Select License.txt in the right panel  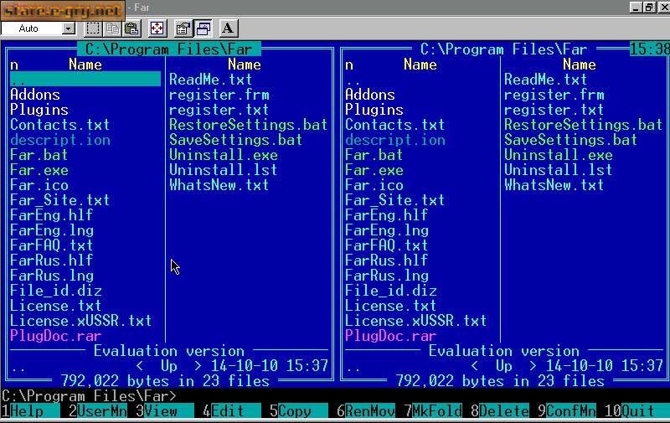[390, 306]
